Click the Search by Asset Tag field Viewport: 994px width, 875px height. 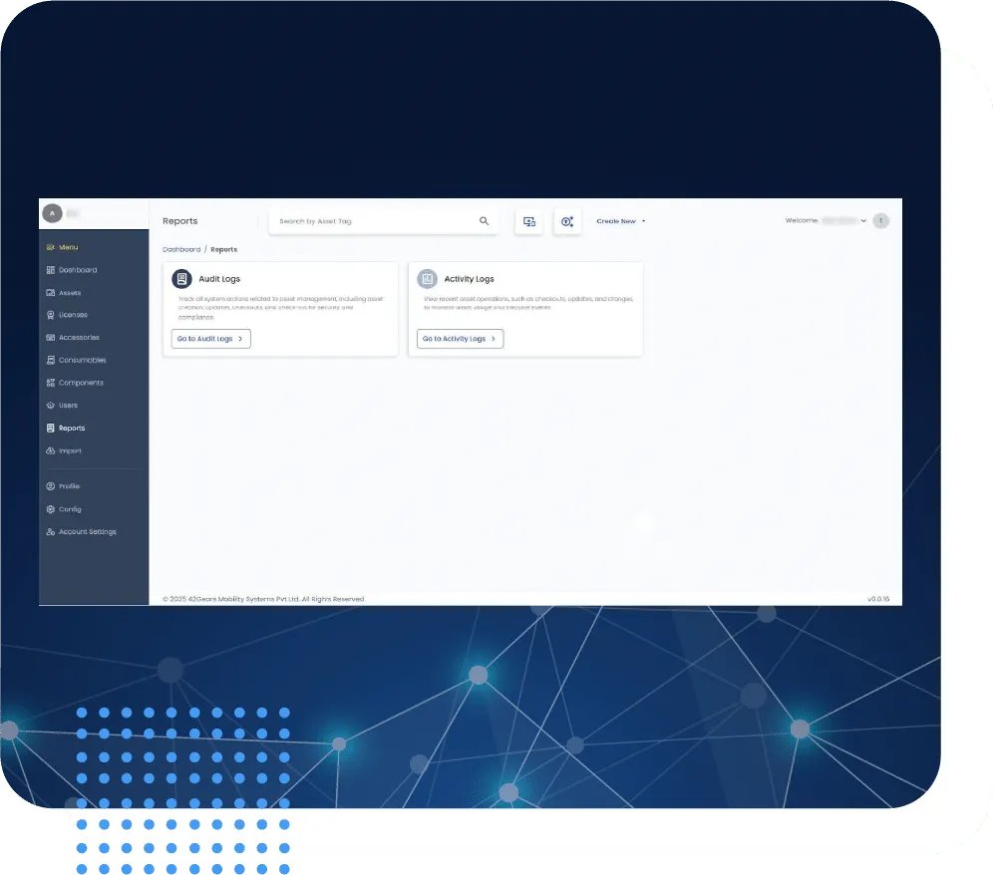[383, 221]
